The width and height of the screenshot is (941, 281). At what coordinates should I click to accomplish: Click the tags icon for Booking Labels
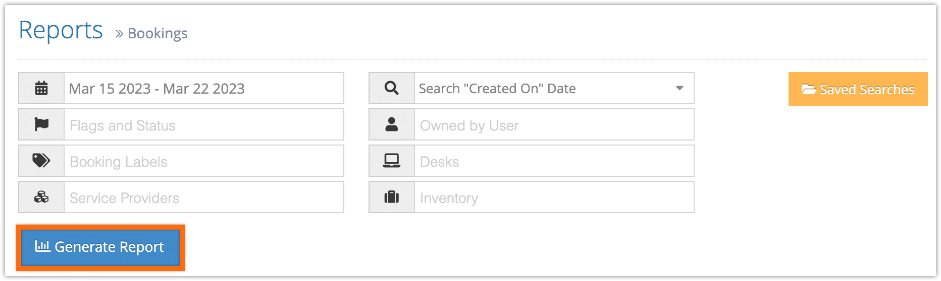coord(41,161)
